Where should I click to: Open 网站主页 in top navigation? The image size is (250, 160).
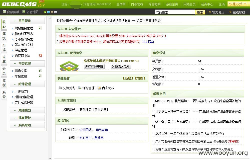(189, 4)
